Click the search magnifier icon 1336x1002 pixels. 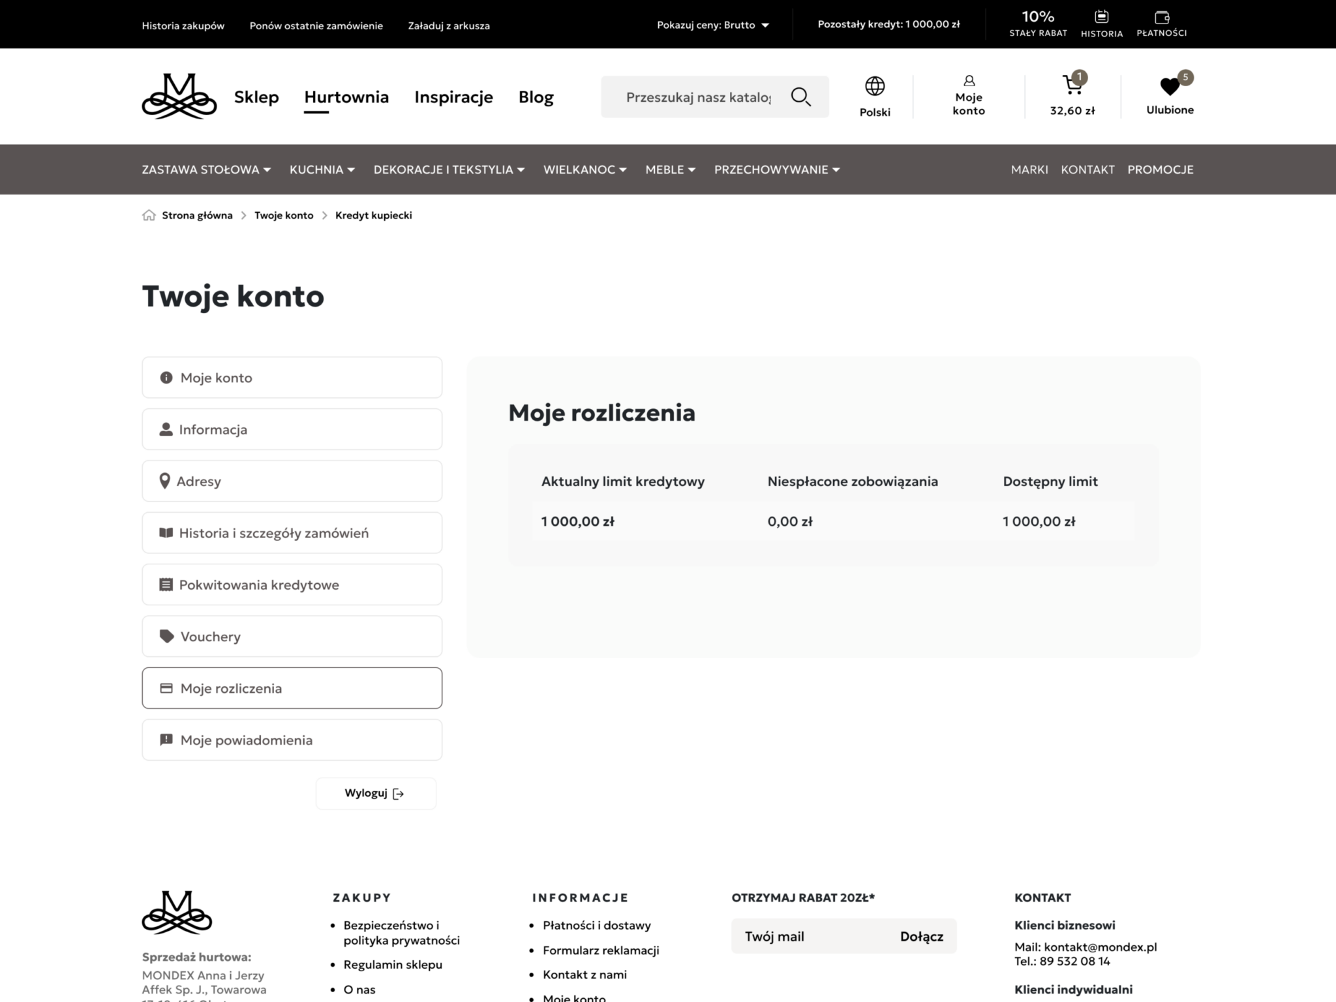[800, 97]
